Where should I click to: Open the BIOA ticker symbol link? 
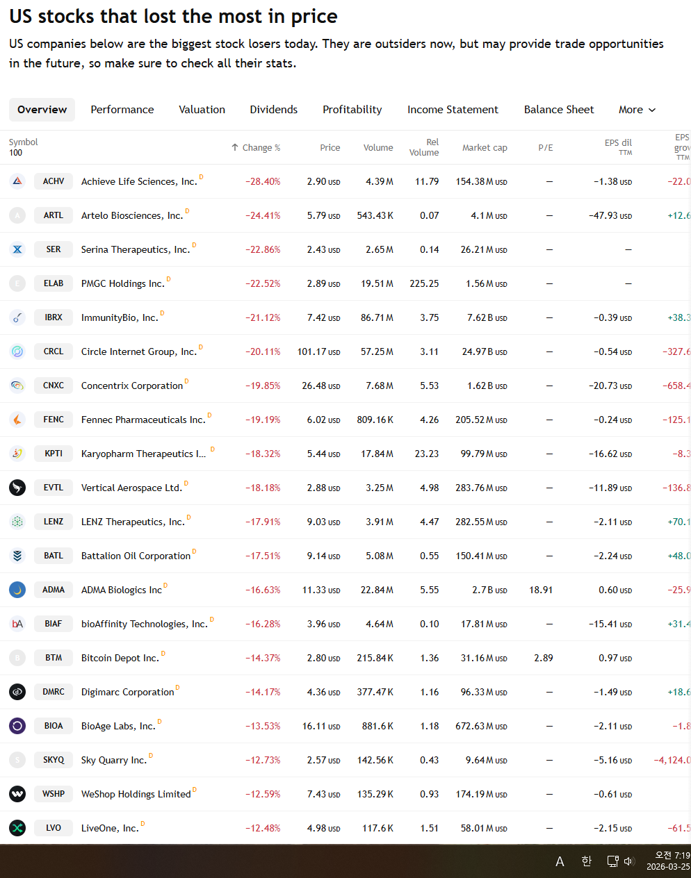(x=54, y=726)
